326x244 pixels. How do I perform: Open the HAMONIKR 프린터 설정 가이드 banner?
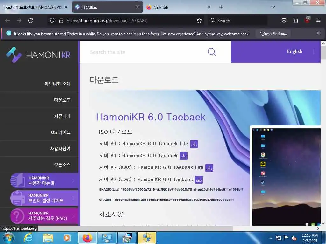(44, 198)
